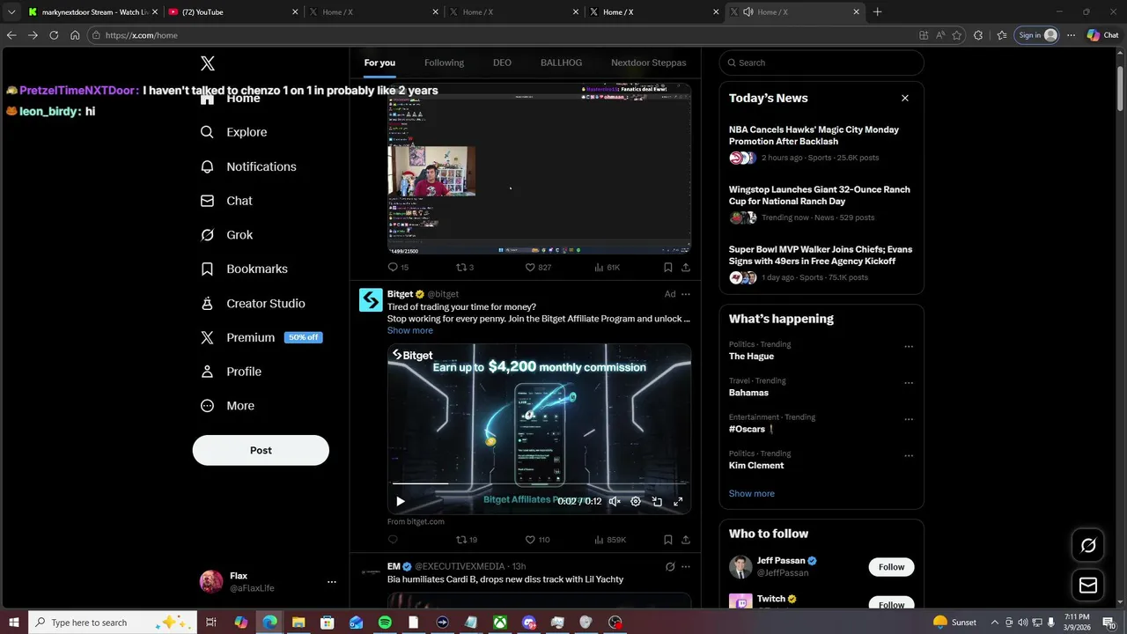
Task: Open Spotify from the taskbar
Action: 385,623
